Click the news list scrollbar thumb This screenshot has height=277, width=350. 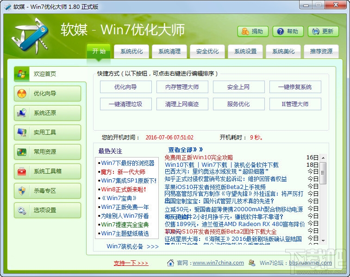(323, 173)
